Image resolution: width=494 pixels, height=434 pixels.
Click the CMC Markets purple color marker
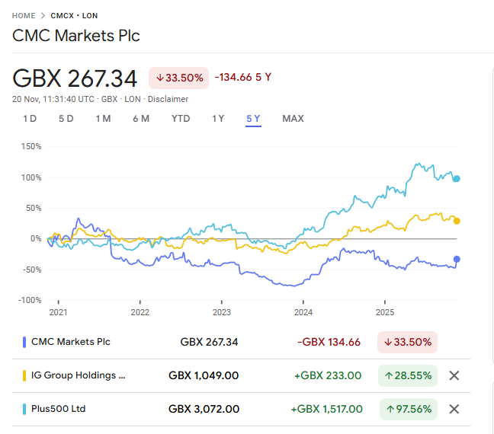click(x=25, y=342)
